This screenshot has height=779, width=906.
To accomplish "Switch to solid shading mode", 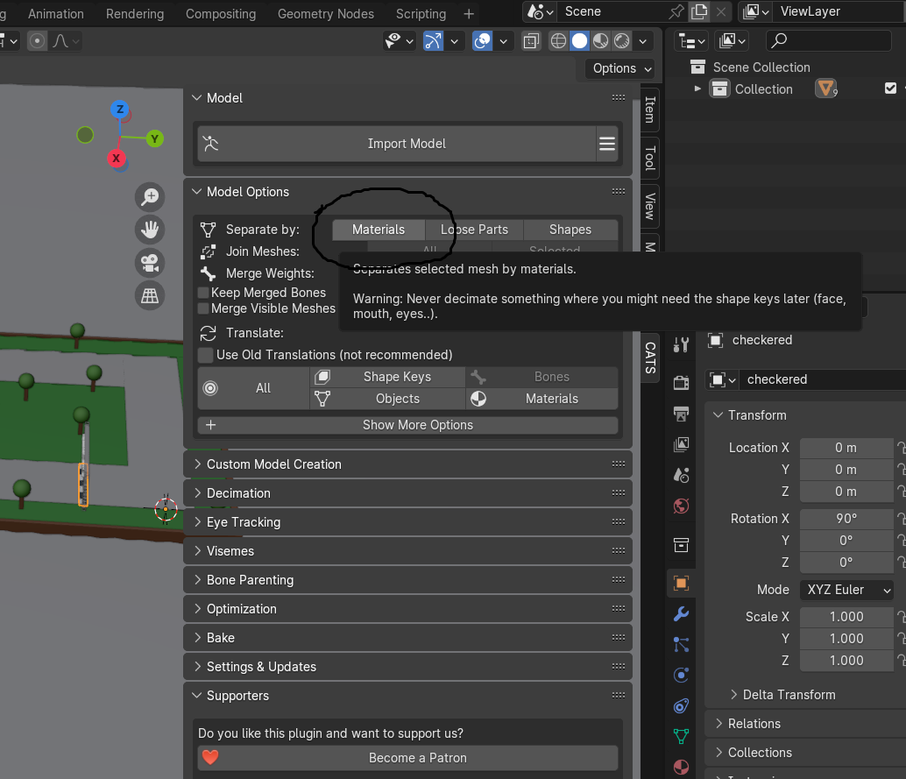I will click(x=579, y=41).
